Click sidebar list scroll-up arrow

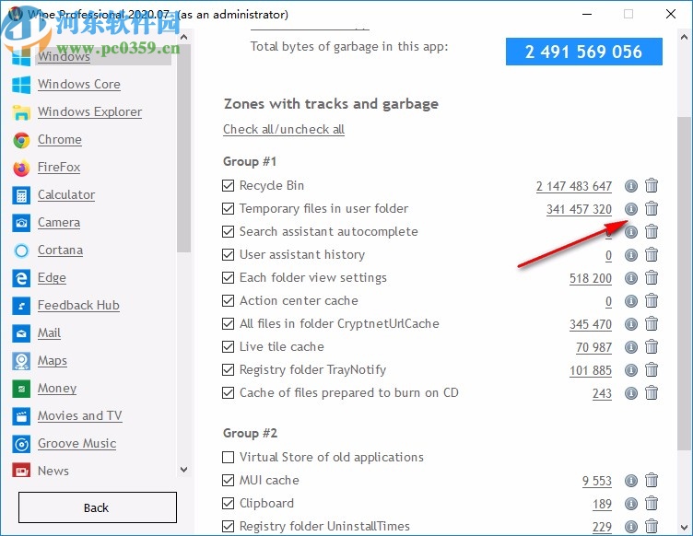(184, 37)
